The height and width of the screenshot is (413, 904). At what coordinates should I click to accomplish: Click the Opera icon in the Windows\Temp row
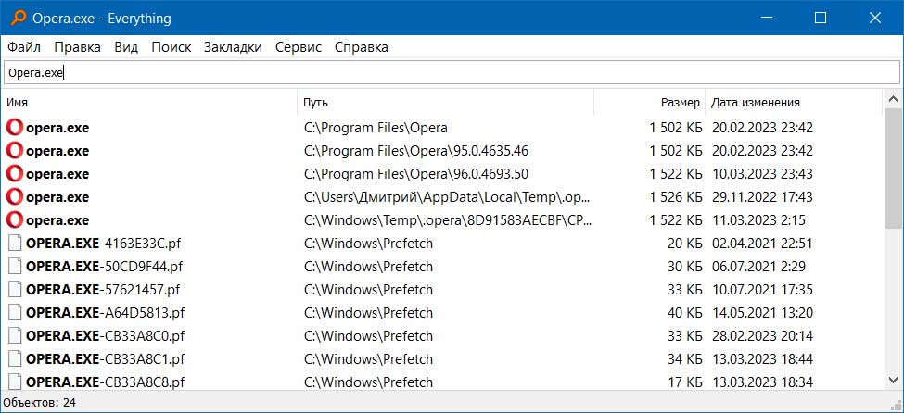tap(15, 220)
